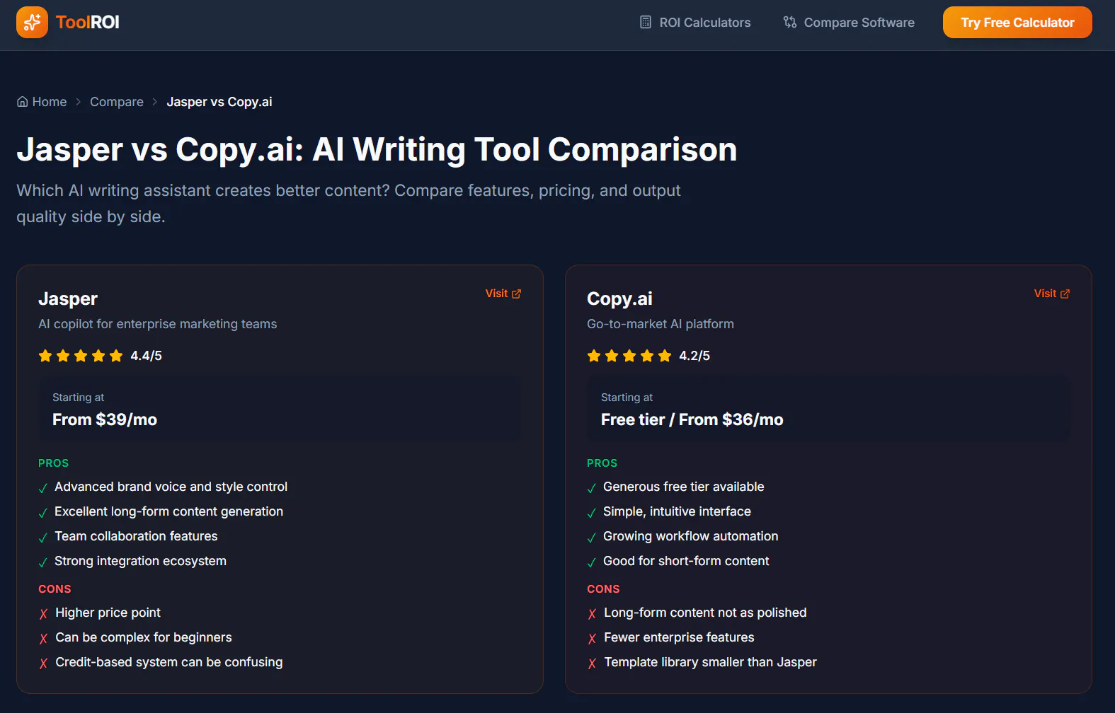This screenshot has width=1115, height=713.
Task: Select the Jasper vs Copy.ai breadcrumb text
Action: [219, 102]
